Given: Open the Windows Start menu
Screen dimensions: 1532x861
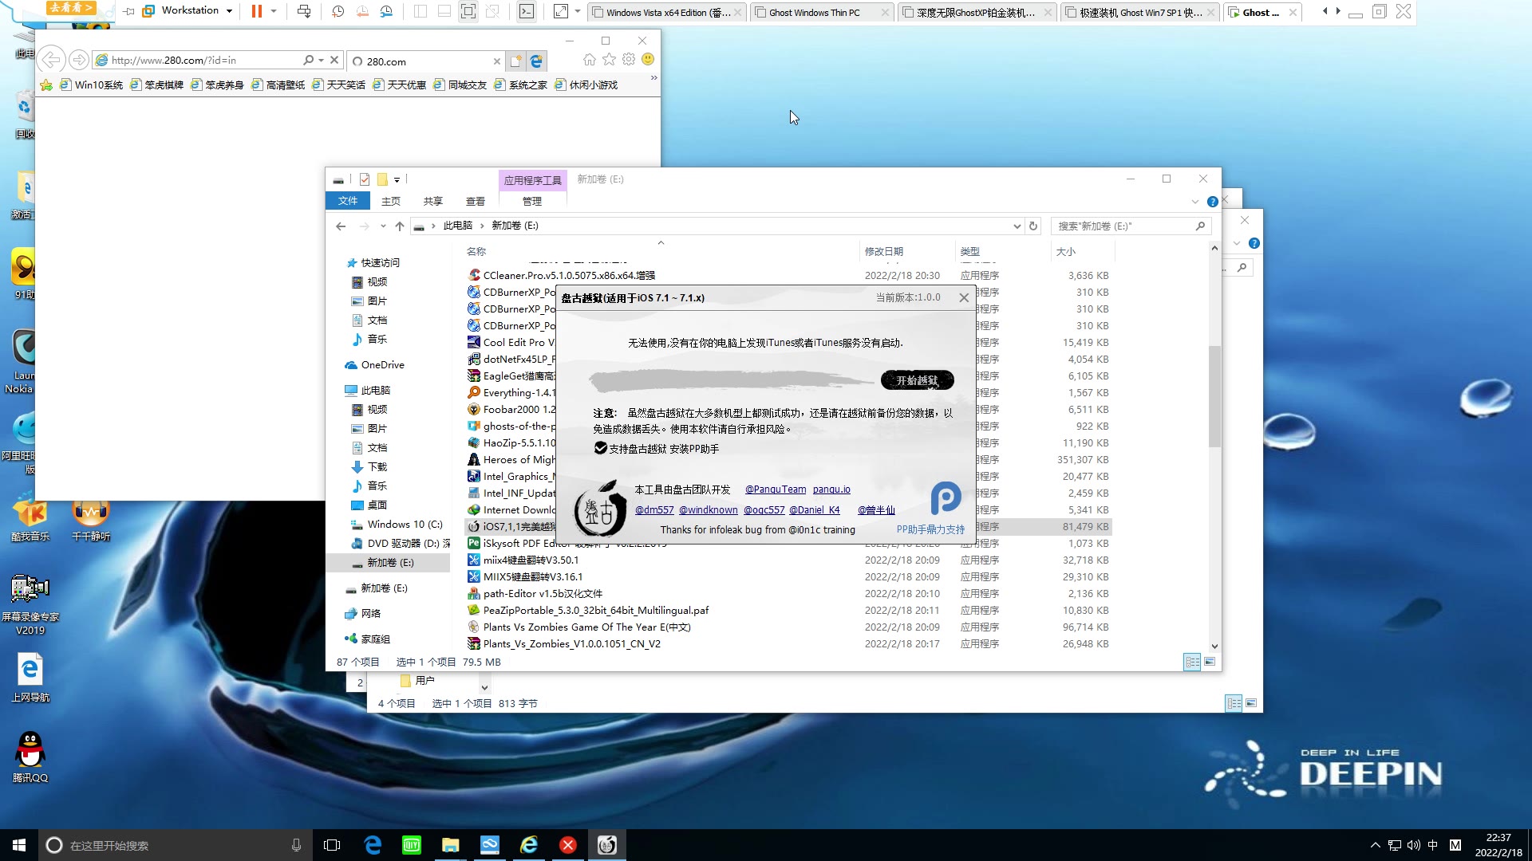Looking at the screenshot, I should pyautogui.click(x=19, y=845).
